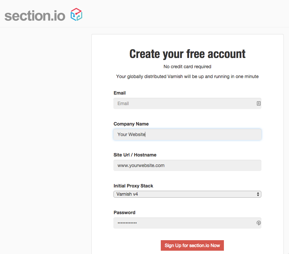Screen dimensions: 289x254
Task: Click the Site Url / Hostname label
Action: 135,155
